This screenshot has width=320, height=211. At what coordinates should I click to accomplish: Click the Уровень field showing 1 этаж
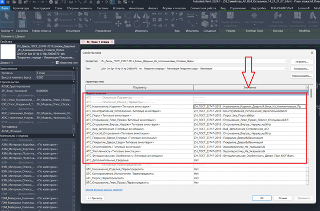pos(54,73)
